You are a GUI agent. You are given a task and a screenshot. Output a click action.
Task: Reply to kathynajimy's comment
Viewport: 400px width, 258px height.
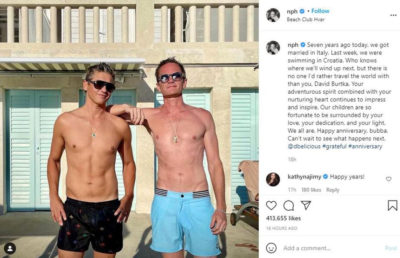pyautogui.click(x=333, y=190)
